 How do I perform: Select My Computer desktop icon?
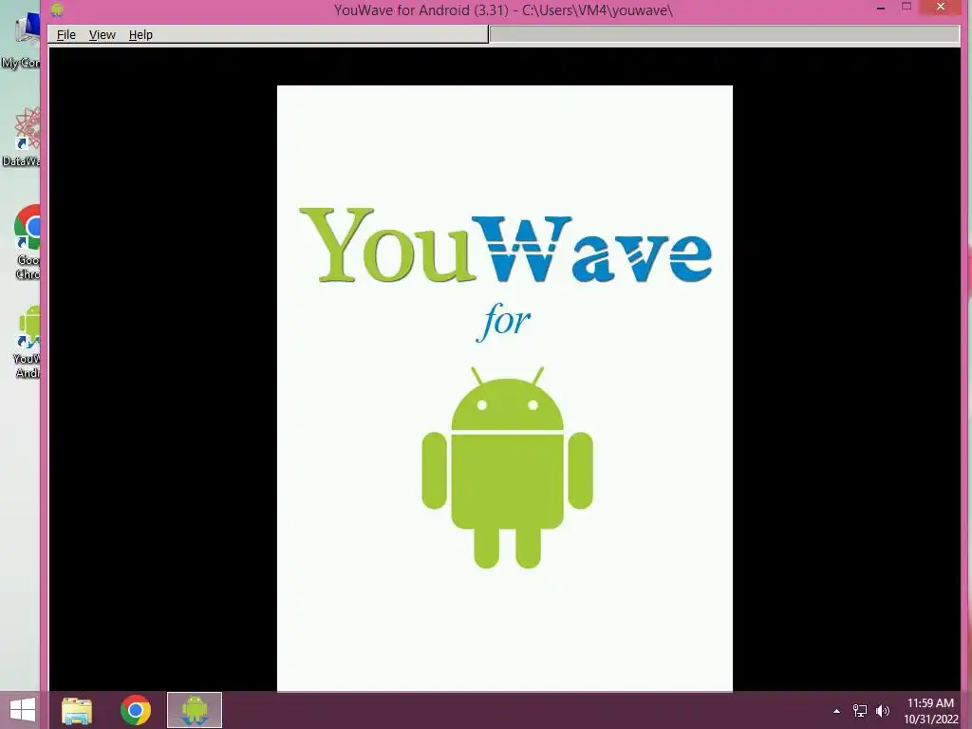tap(21, 41)
